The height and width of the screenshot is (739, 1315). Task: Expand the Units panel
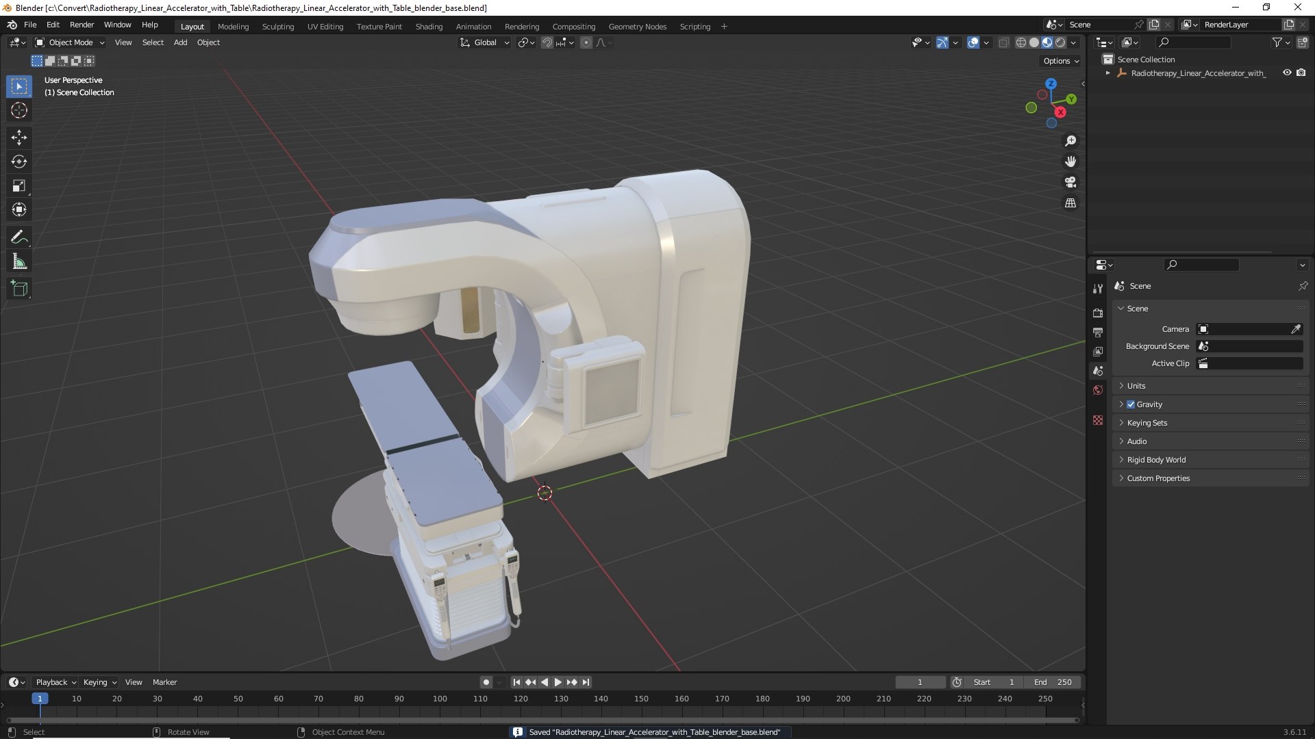pos(1210,386)
